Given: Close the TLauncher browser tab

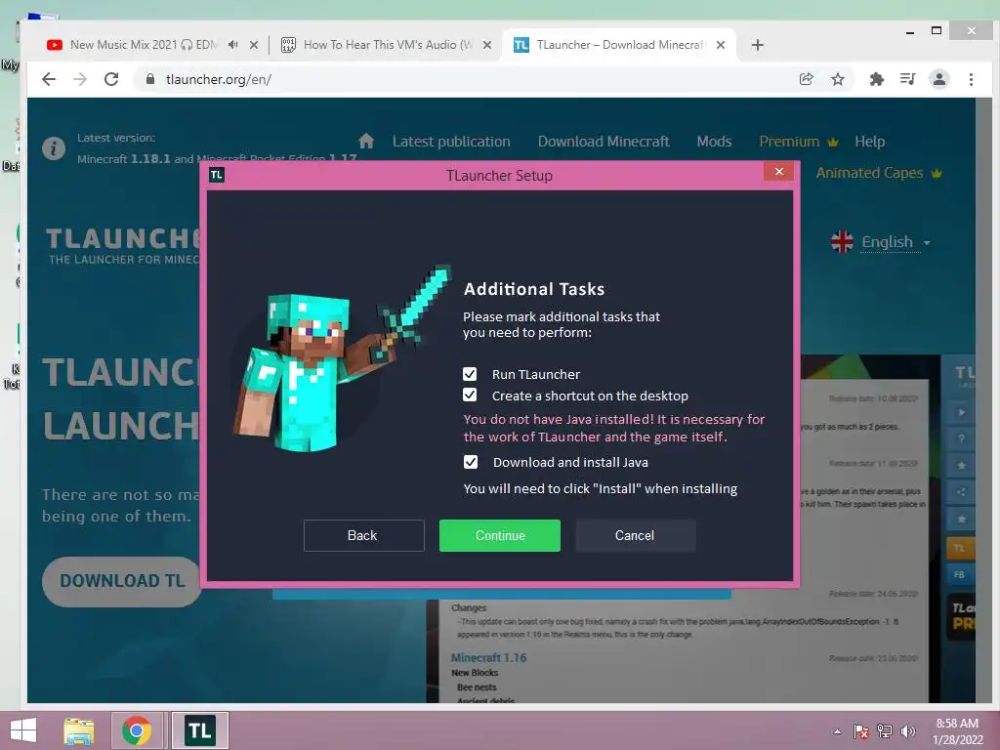Looking at the screenshot, I should (721, 45).
